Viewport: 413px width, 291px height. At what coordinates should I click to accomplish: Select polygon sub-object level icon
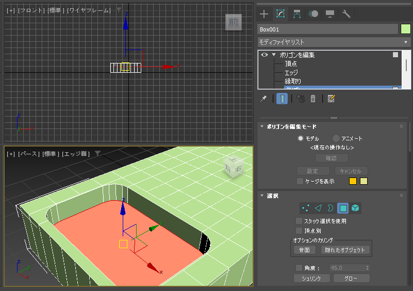tap(343, 208)
